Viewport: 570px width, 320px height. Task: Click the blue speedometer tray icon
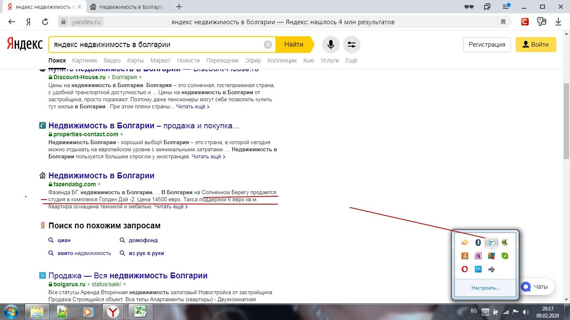[x=478, y=269]
